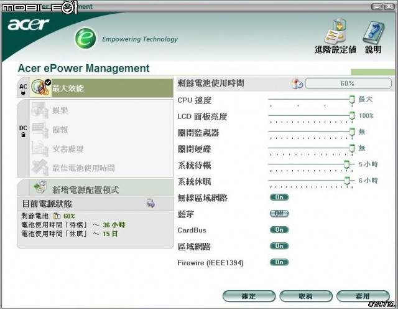The image size is (398, 309).
Task: Select the 簡報 power profile
Action: tap(101, 130)
